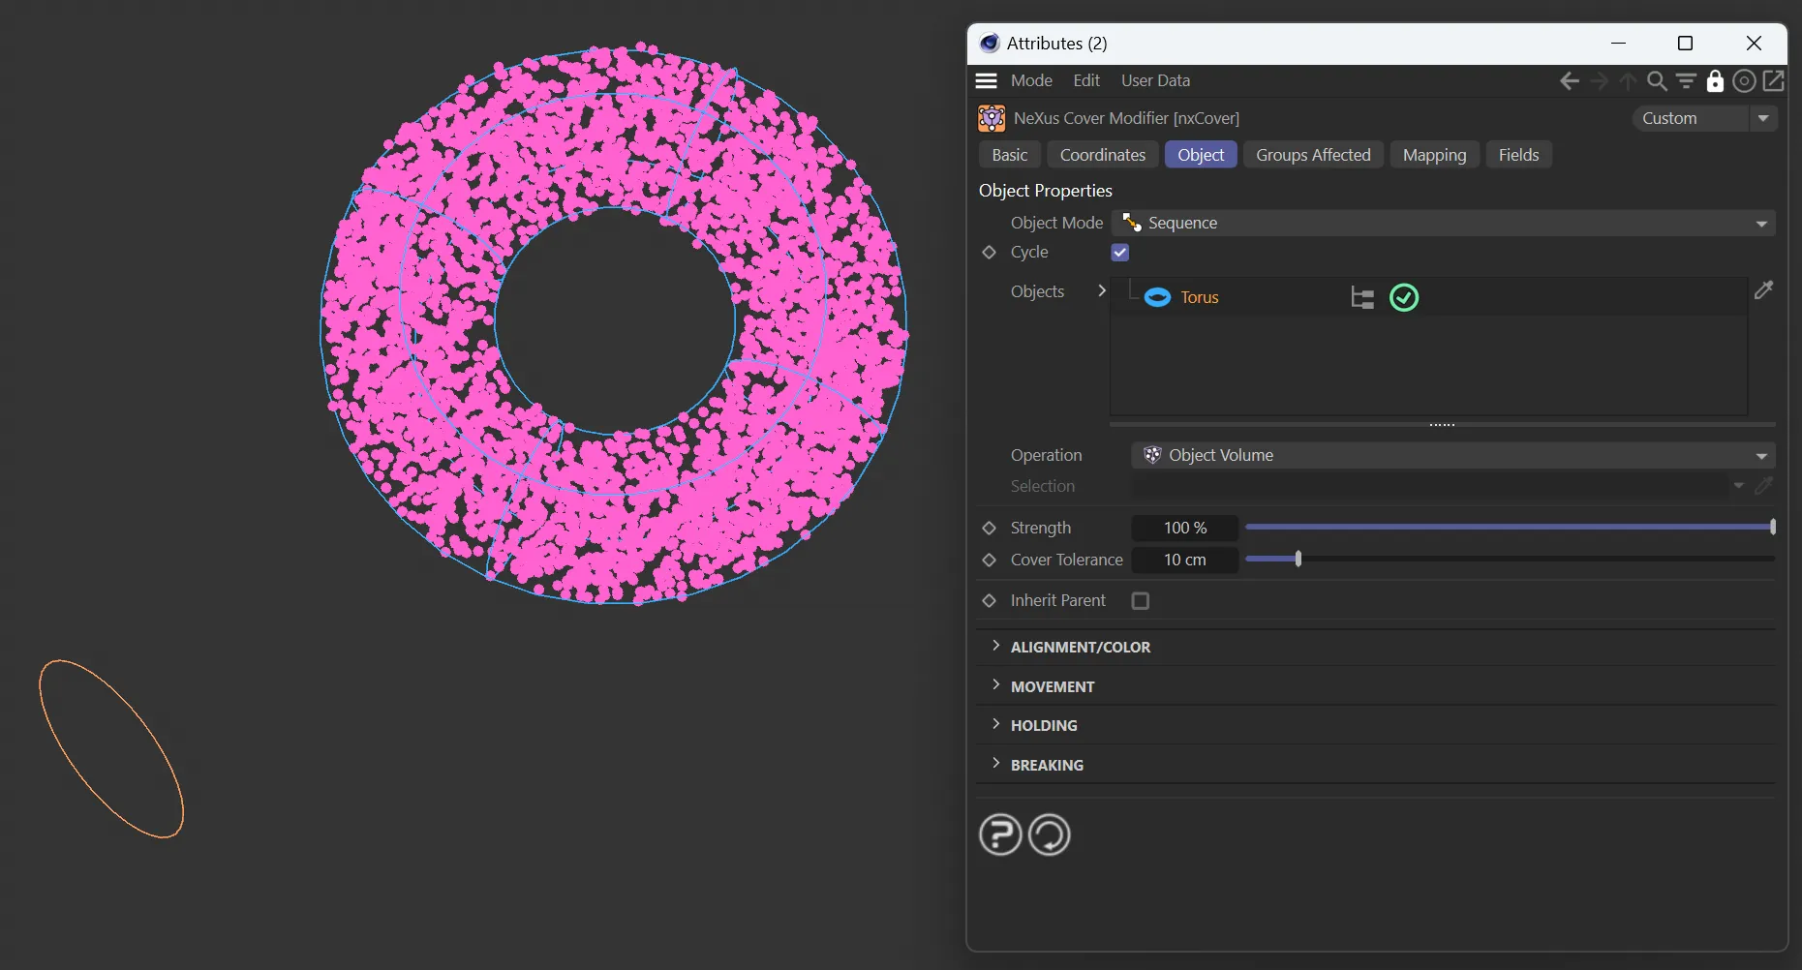1802x970 pixels.
Task: Click the hamburger menu icon
Action: 986,80
